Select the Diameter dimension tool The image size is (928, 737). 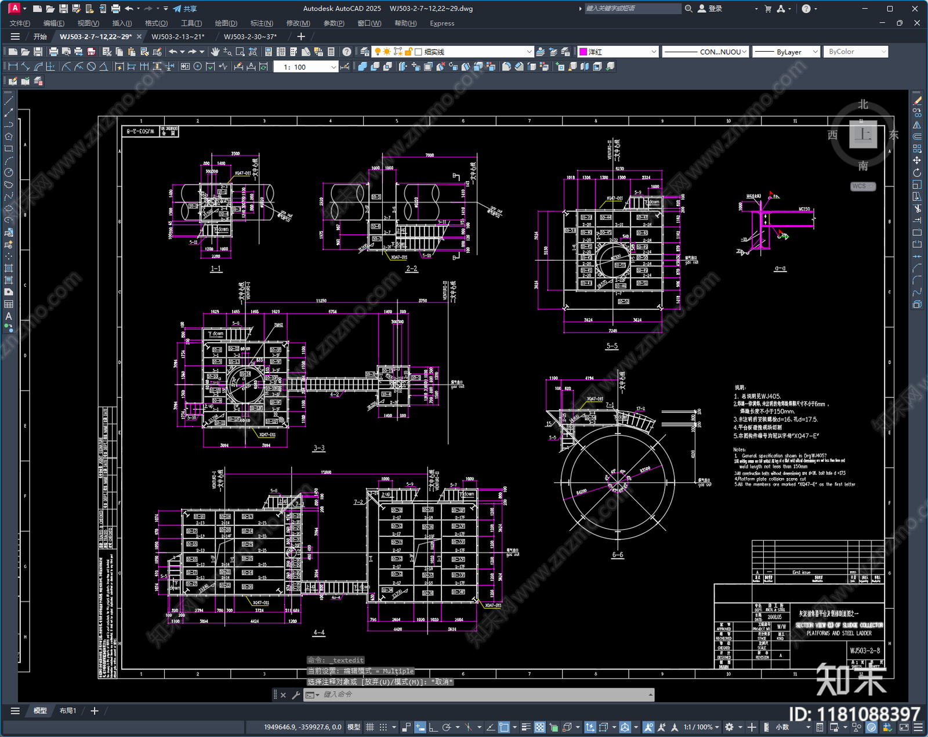91,67
